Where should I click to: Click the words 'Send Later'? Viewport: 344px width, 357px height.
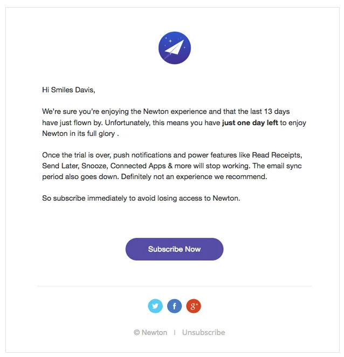(60, 166)
